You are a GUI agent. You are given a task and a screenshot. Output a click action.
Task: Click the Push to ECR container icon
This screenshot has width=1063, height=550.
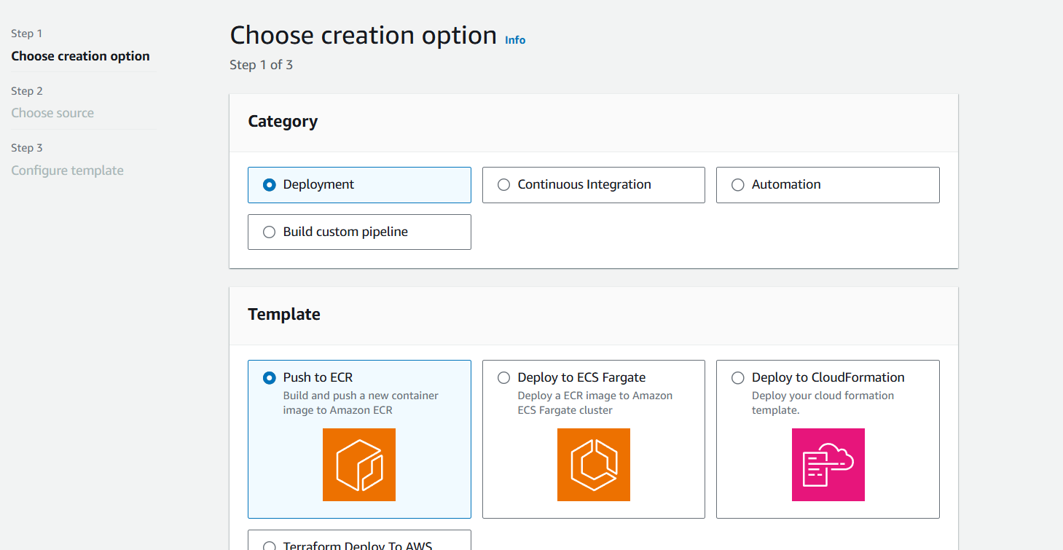click(359, 465)
